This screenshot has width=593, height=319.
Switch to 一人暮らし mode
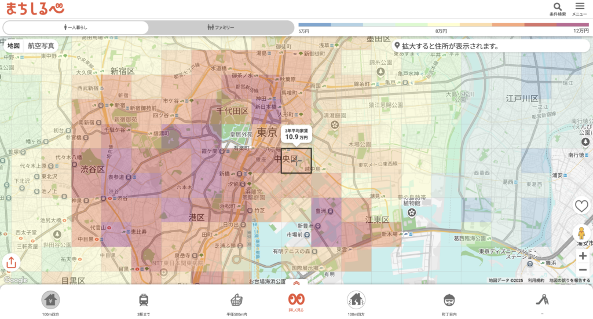[x=76, y=27]
